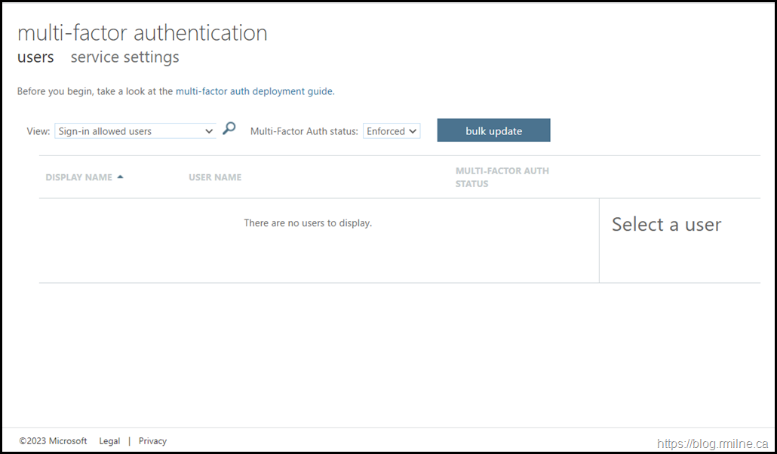This screenshot has width=777, height=454.
Task: Click the USER NAME column header
Action: (x=215, y=176)
